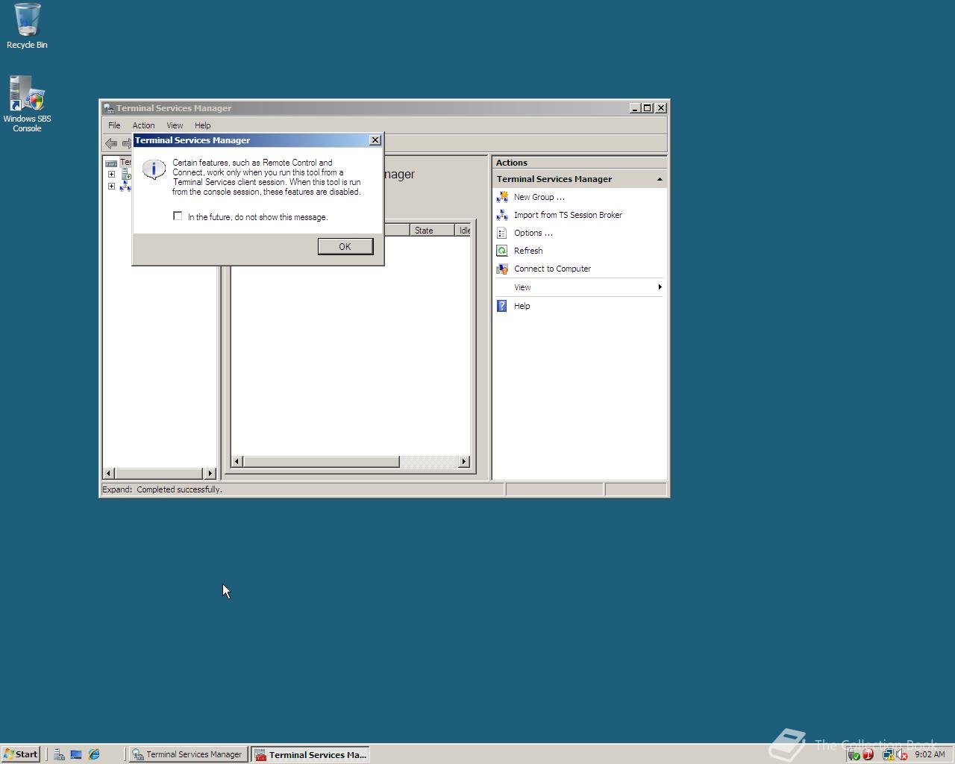The width and height of the screenshot is (955, 764).
Task: Click the 9:02 AM clock
Action: coord(930,754)
